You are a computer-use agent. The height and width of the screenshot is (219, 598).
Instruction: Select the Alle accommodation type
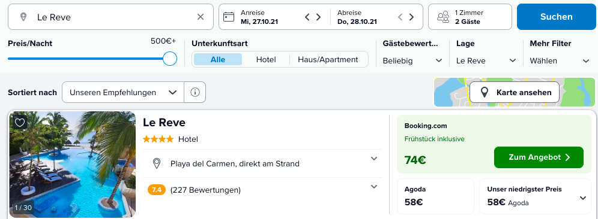coord(218,59)
